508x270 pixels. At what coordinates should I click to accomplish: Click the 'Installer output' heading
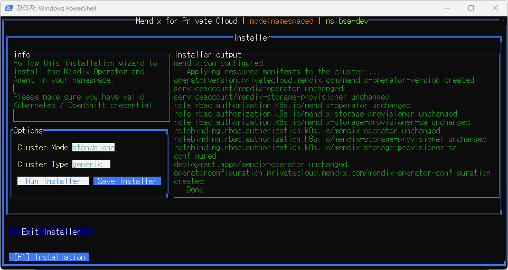tap(208, 55)
